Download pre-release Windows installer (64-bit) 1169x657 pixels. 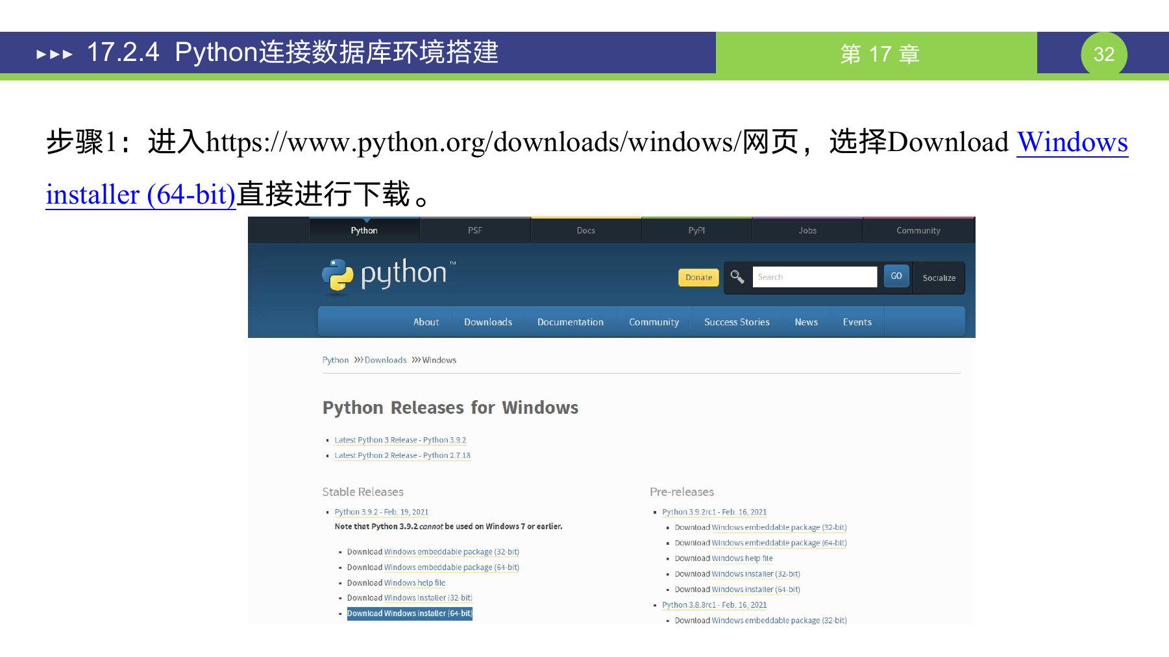[756, 590]
